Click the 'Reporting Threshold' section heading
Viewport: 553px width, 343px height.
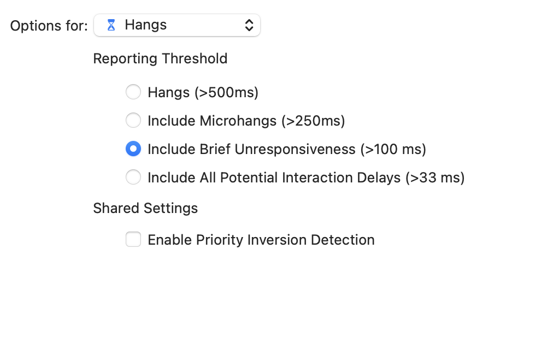[x=160, y=58]
